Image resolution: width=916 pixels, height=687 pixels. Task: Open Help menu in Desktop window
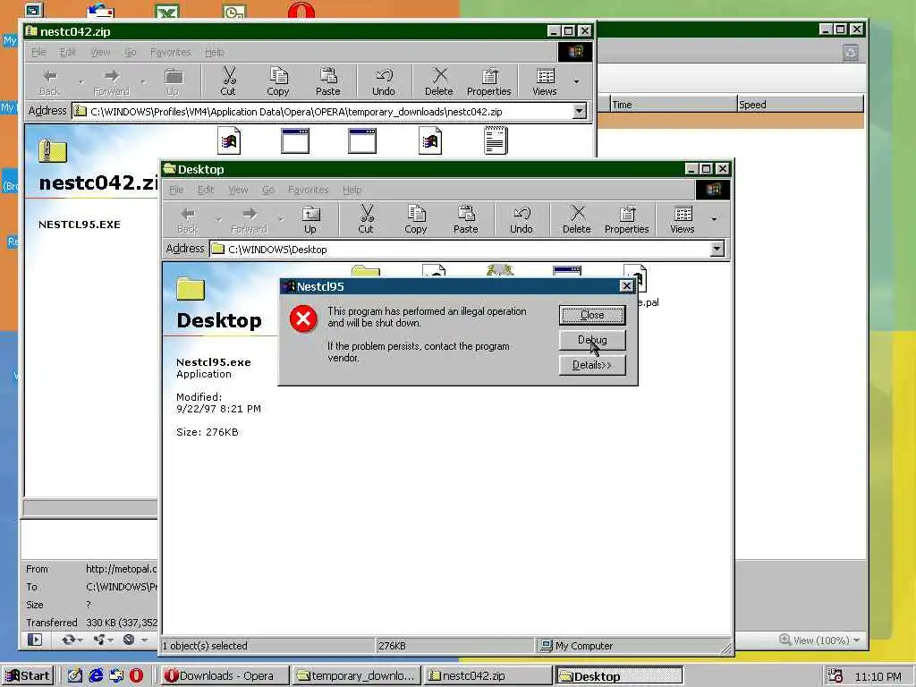pos(352,190)
